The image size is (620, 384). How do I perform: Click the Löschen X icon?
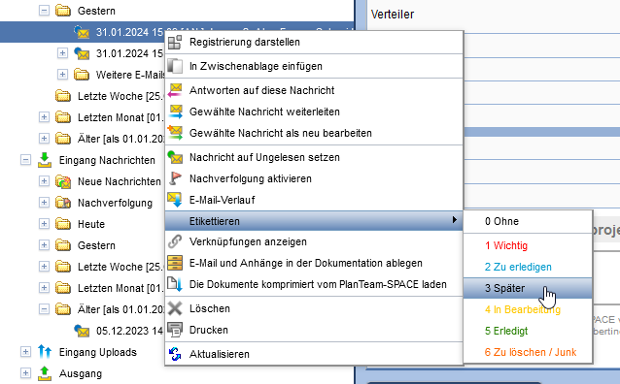pyautogui.click(x=175, y=308)
